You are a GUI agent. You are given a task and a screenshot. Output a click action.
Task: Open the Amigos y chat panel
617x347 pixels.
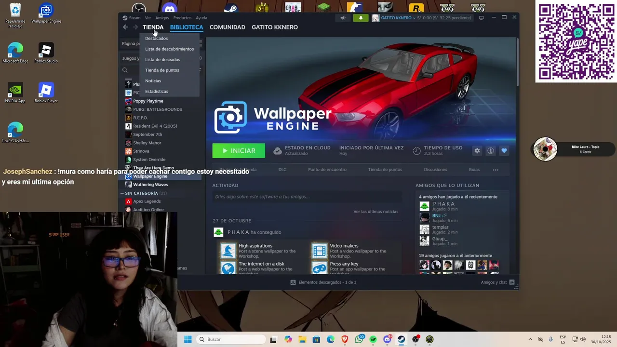497,282
